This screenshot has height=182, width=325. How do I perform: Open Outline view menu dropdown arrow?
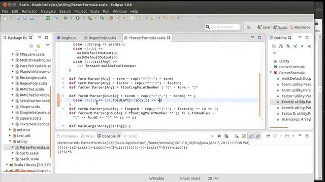(x=274, y=53)
